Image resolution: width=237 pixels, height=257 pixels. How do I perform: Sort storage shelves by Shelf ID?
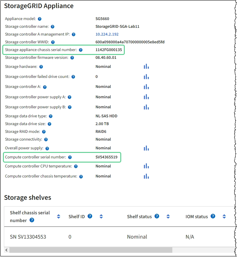coord(101,217)
